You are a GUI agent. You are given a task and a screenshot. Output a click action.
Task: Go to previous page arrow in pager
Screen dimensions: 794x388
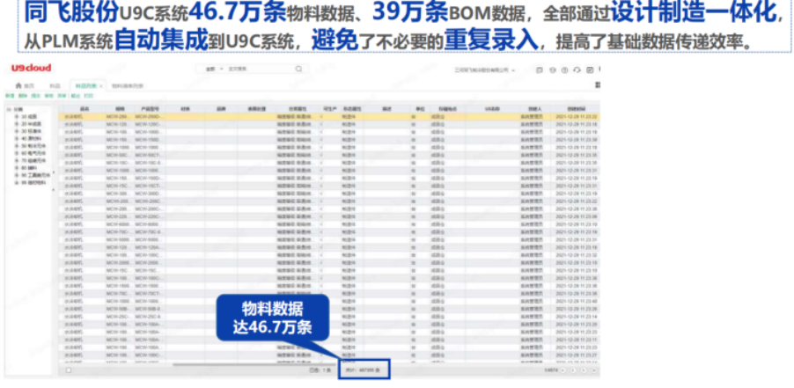tap(573, 370)
